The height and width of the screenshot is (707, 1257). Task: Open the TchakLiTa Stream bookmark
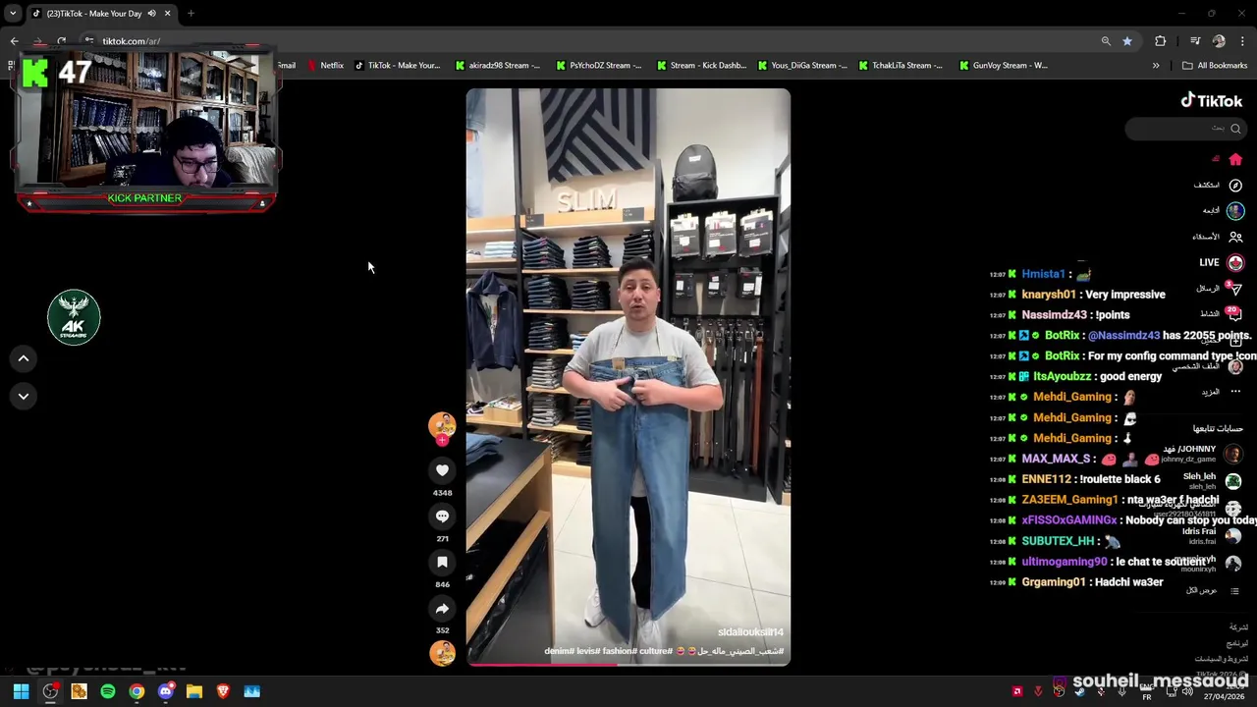[x=901, y=66]
